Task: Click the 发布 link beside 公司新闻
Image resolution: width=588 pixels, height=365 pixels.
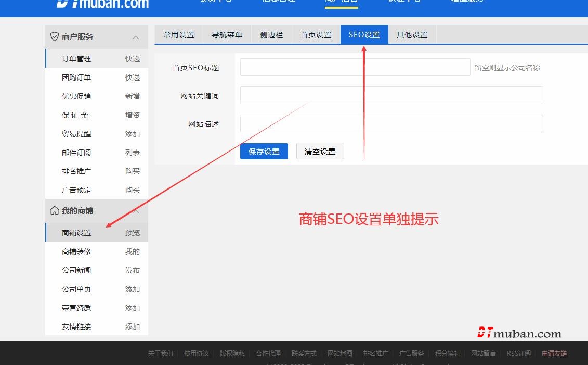Action: (x=133, y=270)
